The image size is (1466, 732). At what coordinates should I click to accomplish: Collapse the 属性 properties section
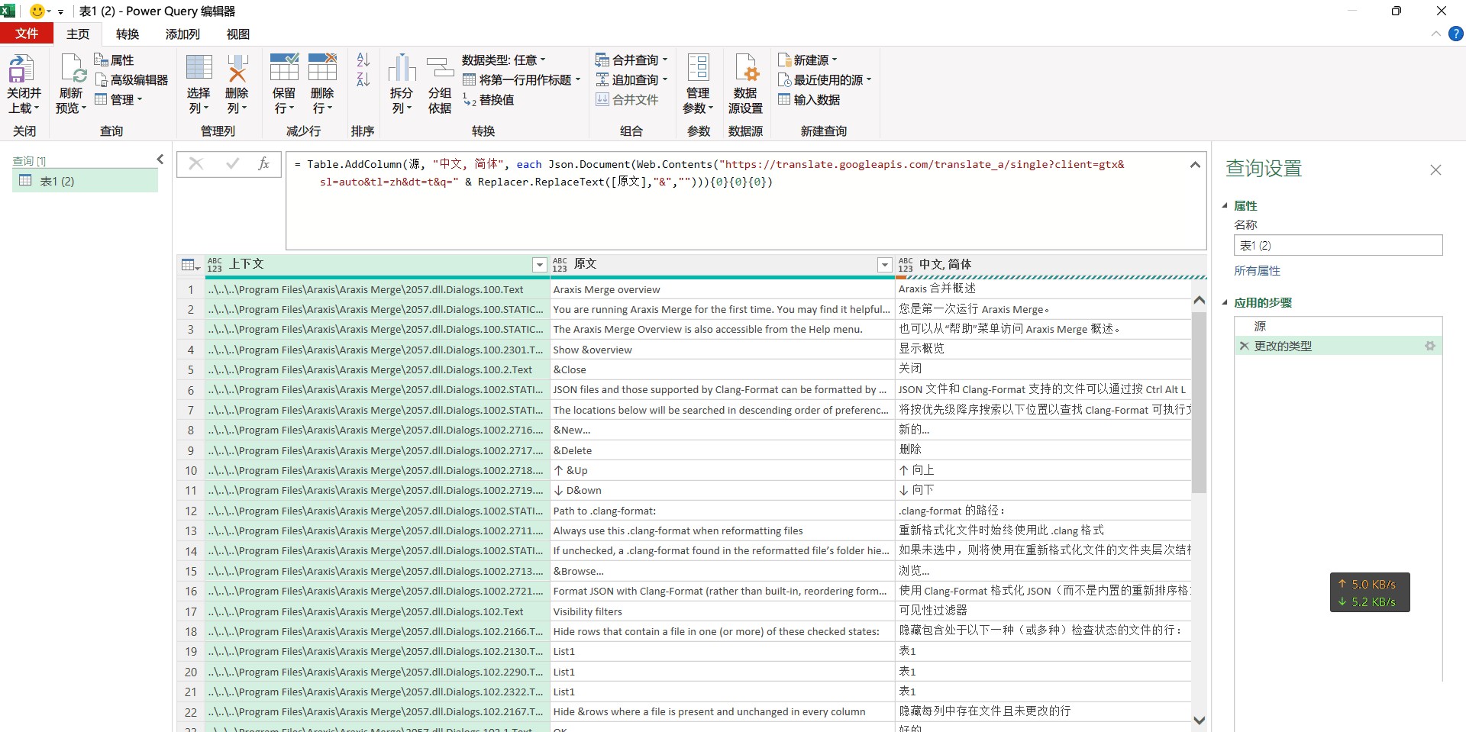pos(1225,205)
